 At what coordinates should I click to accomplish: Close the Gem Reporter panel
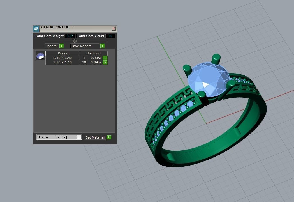114,28
